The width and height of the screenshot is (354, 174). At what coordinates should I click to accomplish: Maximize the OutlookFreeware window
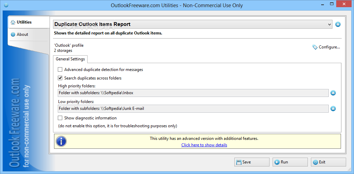(332, 4)
